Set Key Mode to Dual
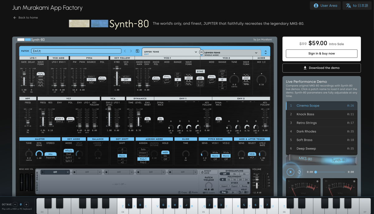The image size is (374, 214). 69,154
